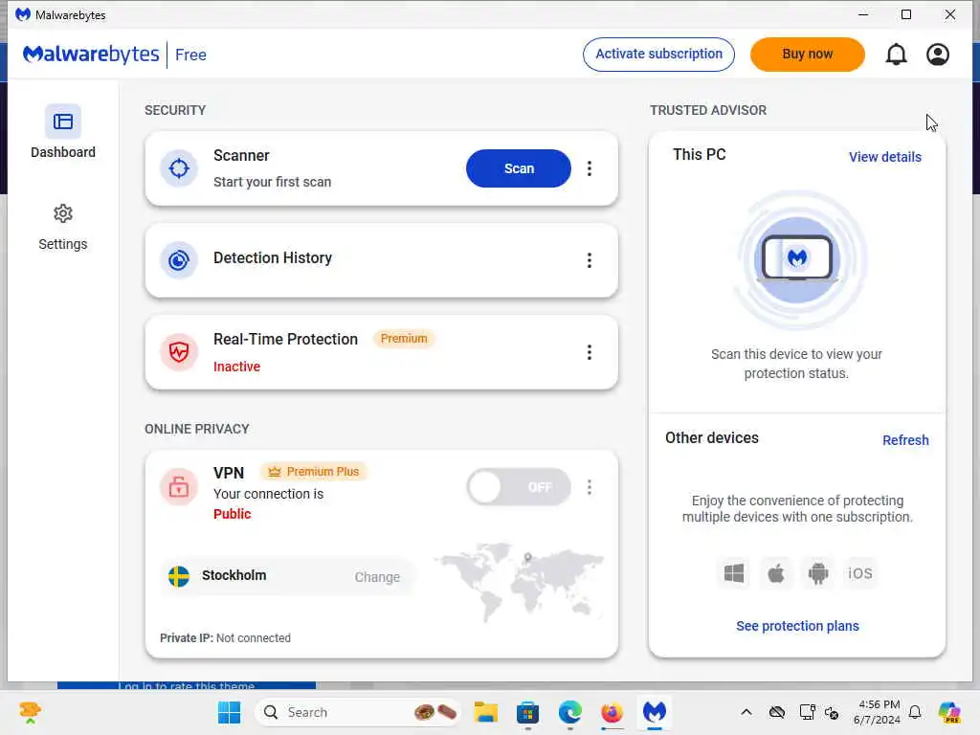Launch Microsoft Edge from the taskbar
The image size is (980, 735).
[x=569, y=712]
